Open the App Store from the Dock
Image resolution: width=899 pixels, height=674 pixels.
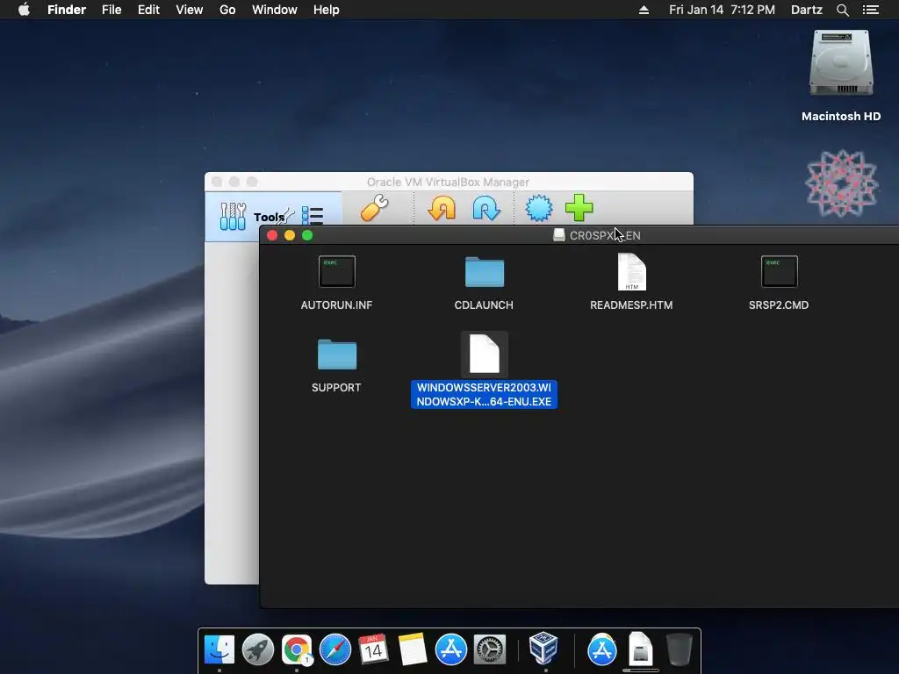point(450,649)
